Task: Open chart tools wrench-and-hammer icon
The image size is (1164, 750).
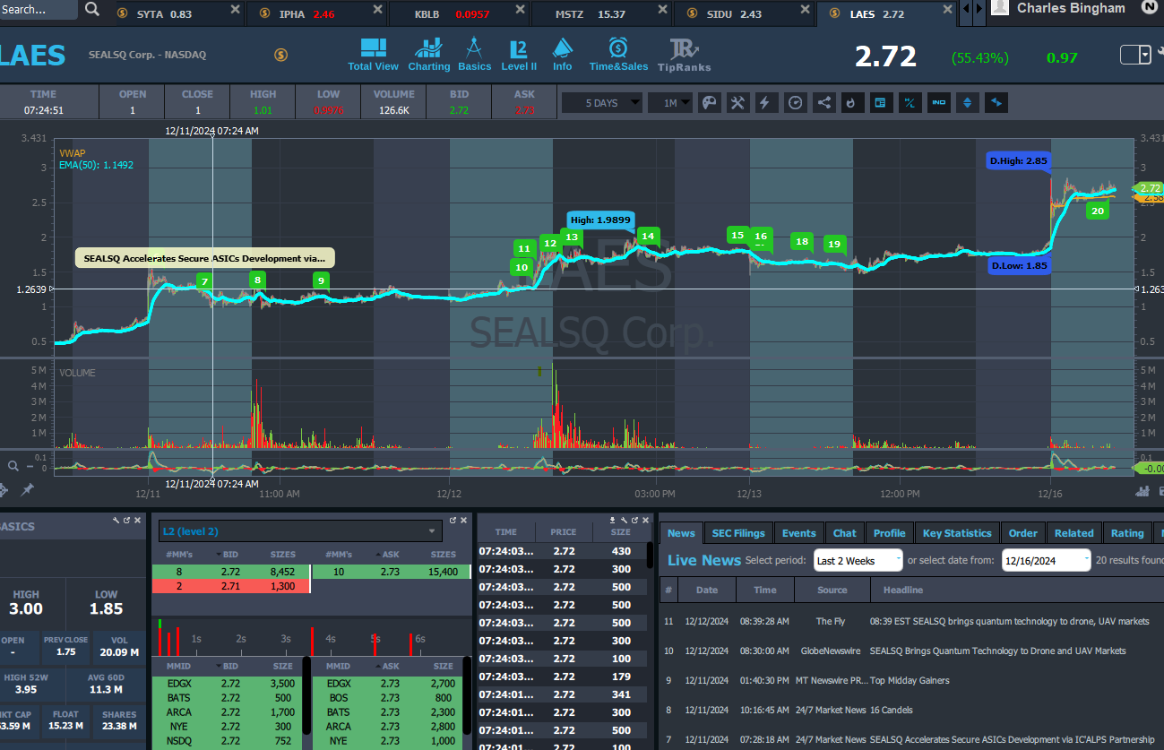Action: click(x=737, y=103)
